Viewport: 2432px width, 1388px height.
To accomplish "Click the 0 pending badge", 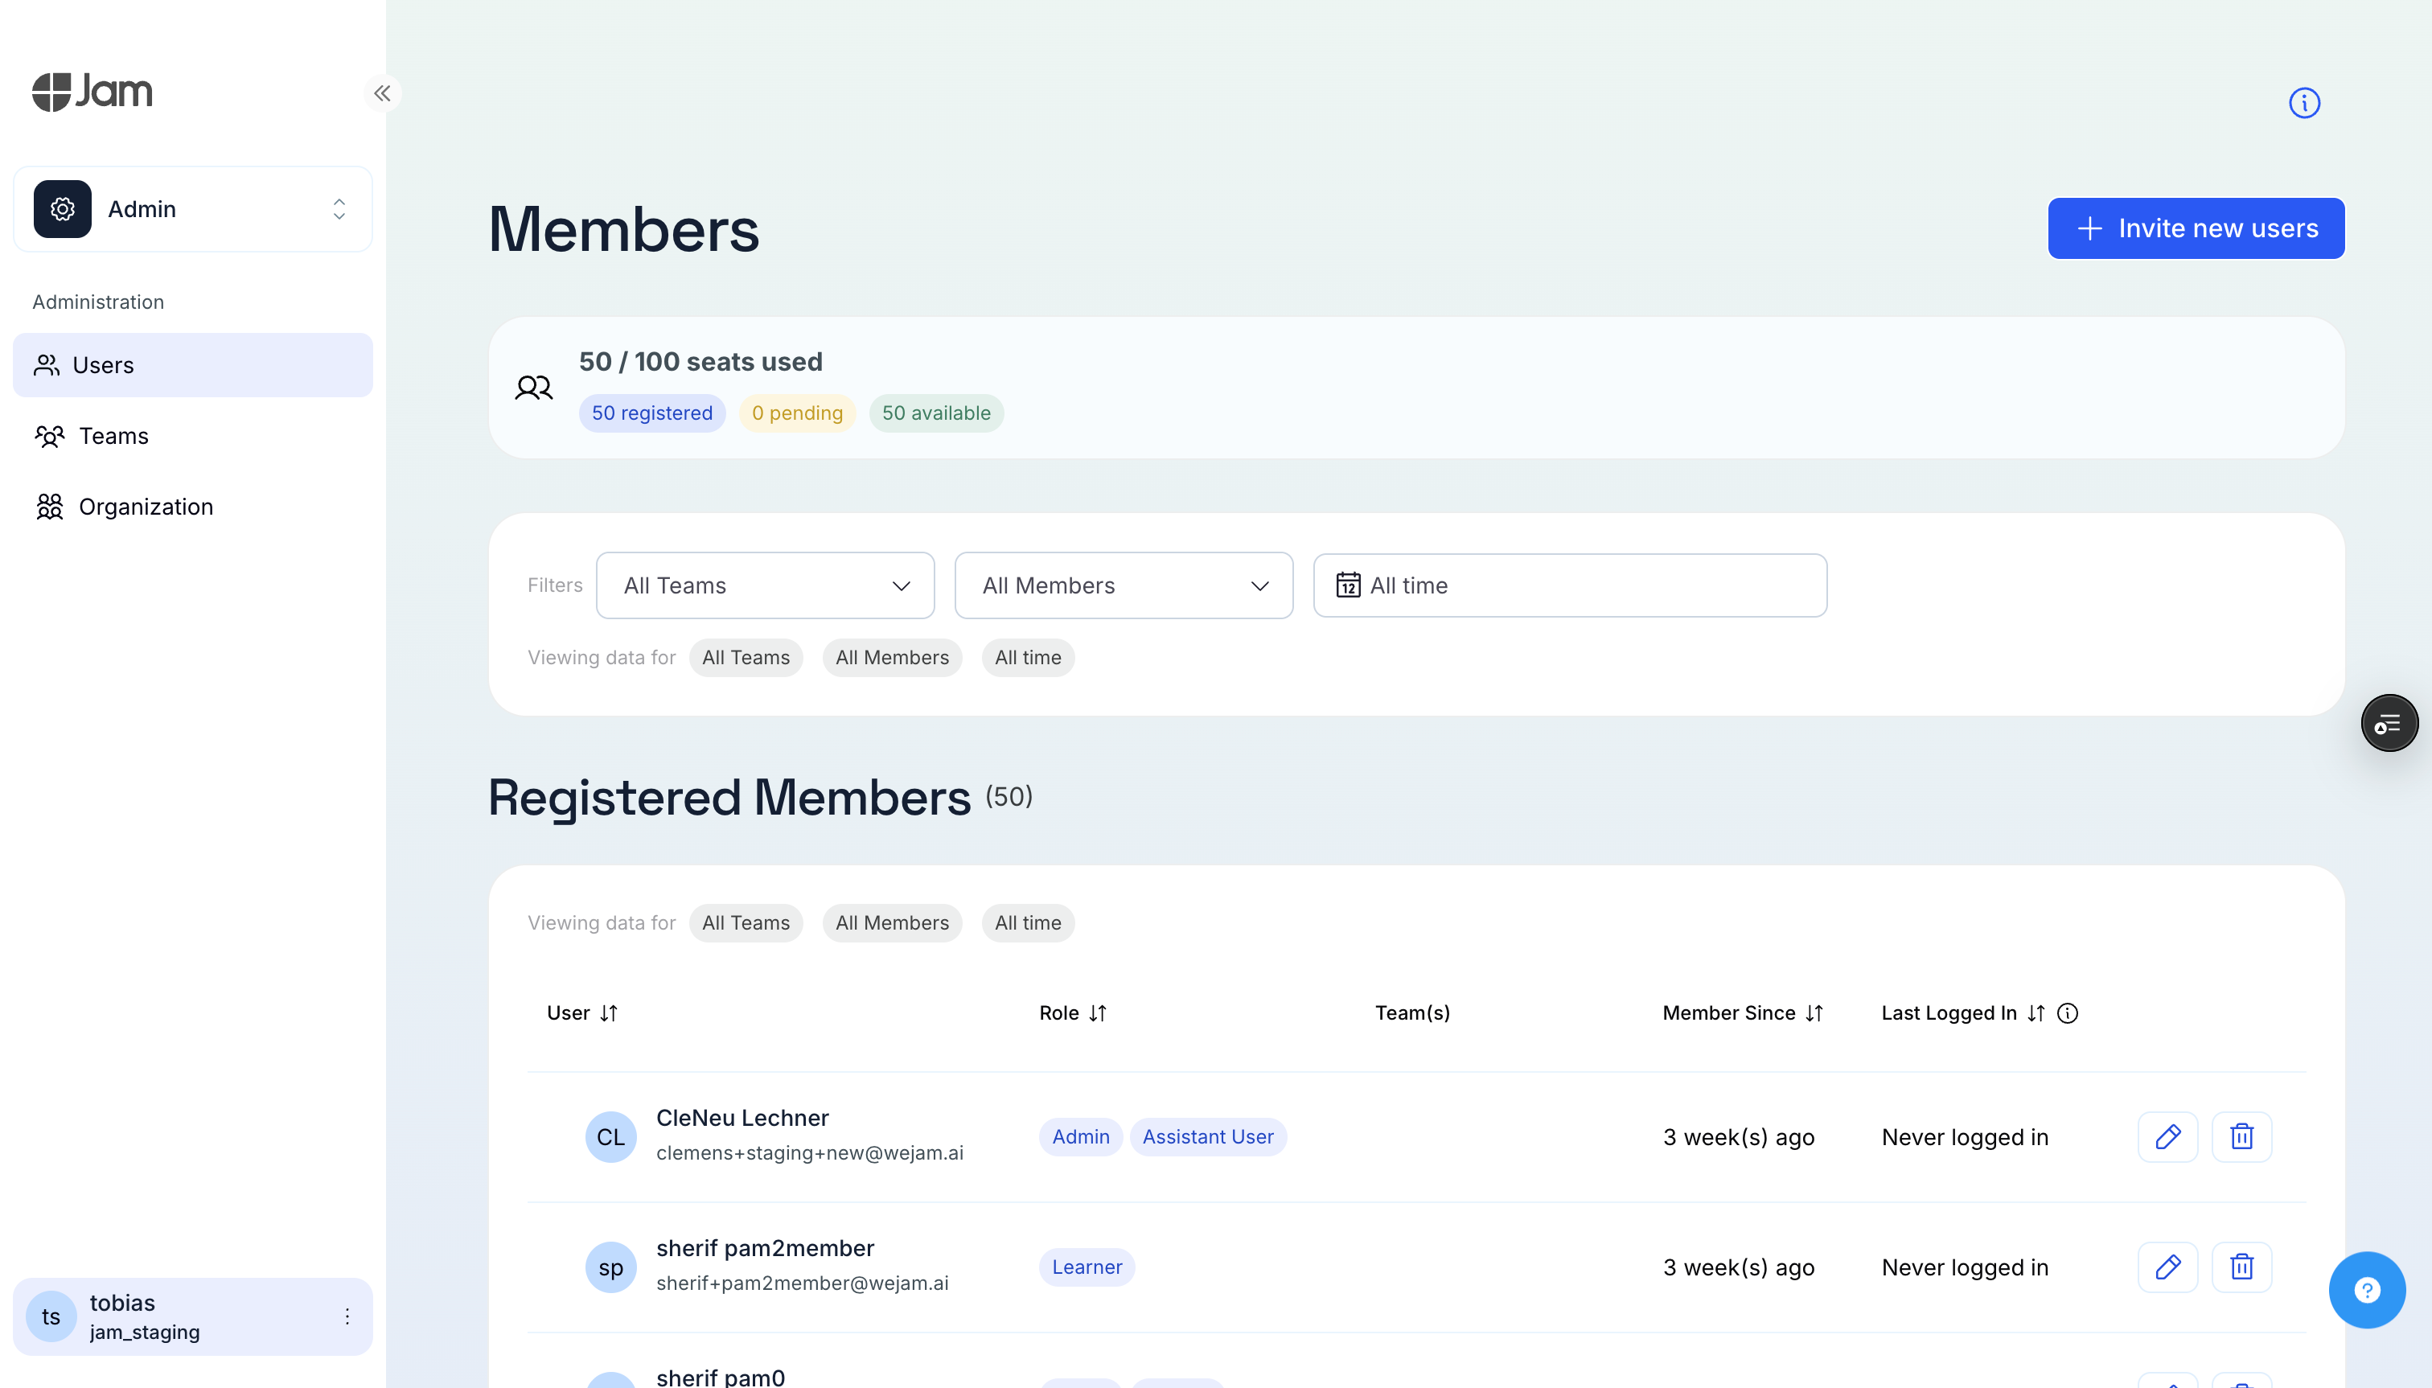I will [x=797, y=413].
